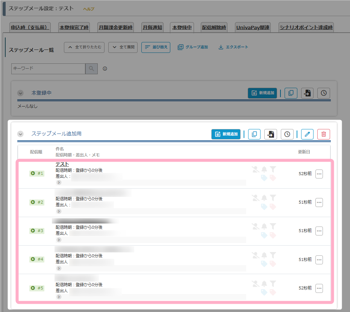The width and height of the screenshot is (350, 312).
Task: Click the import icon in 本登録中 group
Action: click(307, 93)
